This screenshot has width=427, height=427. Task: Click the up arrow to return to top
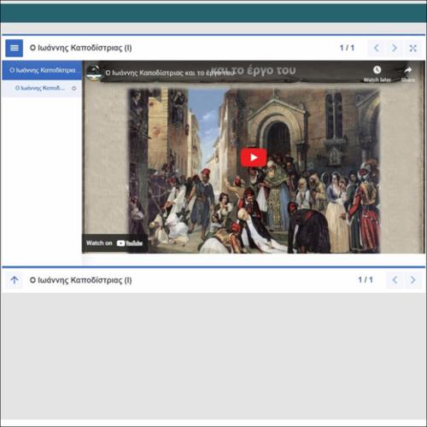15,280
